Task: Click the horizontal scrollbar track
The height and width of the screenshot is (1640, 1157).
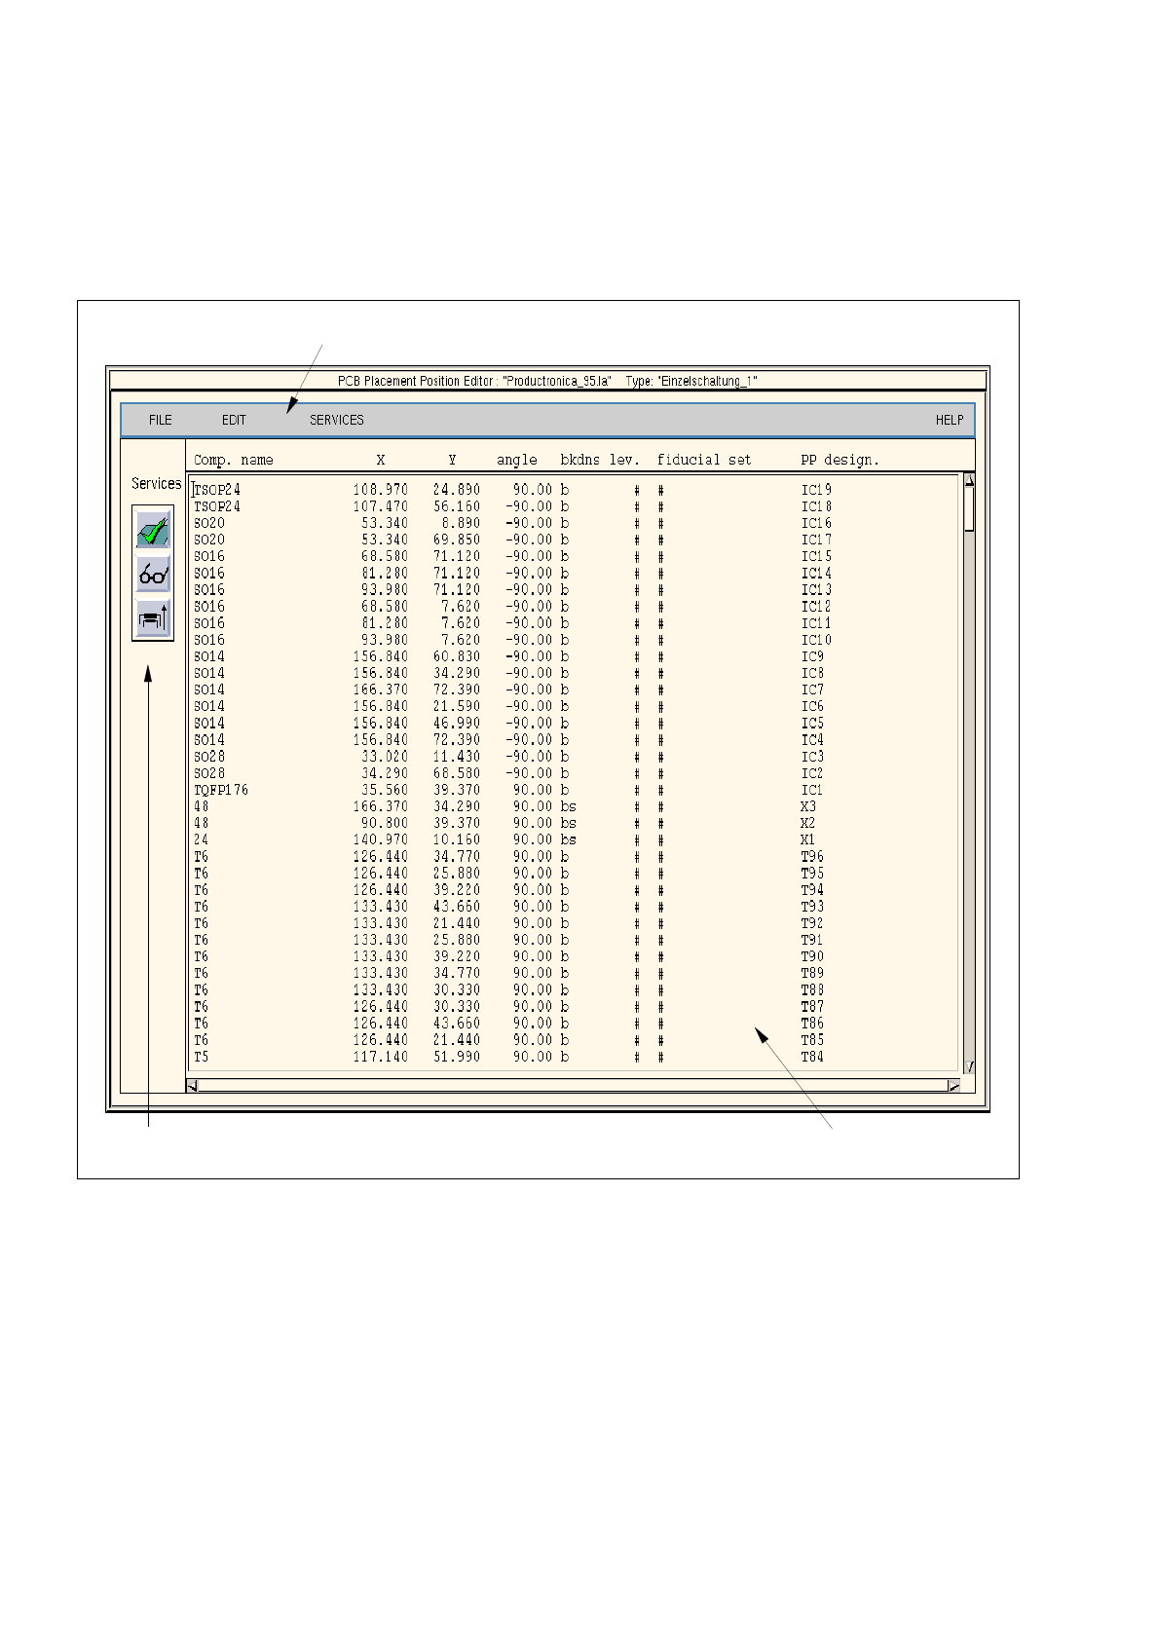Action: [573, 1086]
